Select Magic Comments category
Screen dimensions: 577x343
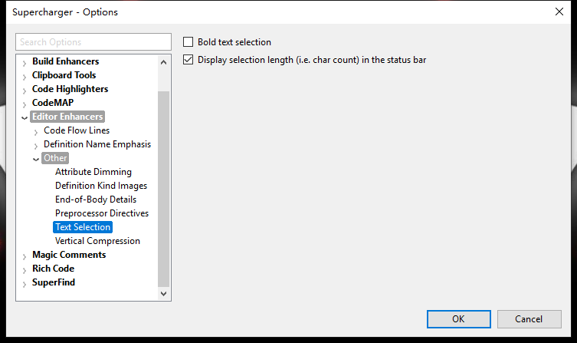click(69, 255)
